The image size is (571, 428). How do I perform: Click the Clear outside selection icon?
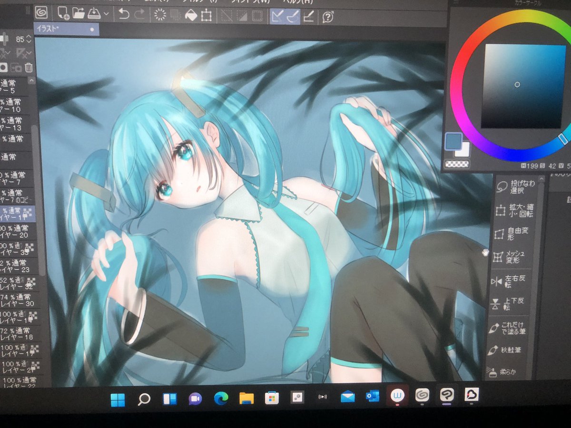click(x=175, y=15)
